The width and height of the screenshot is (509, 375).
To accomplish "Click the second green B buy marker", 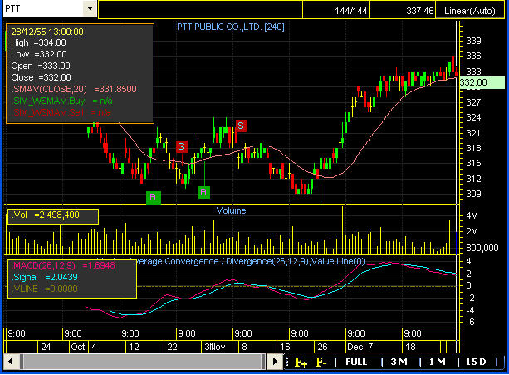I will point(204,192).
